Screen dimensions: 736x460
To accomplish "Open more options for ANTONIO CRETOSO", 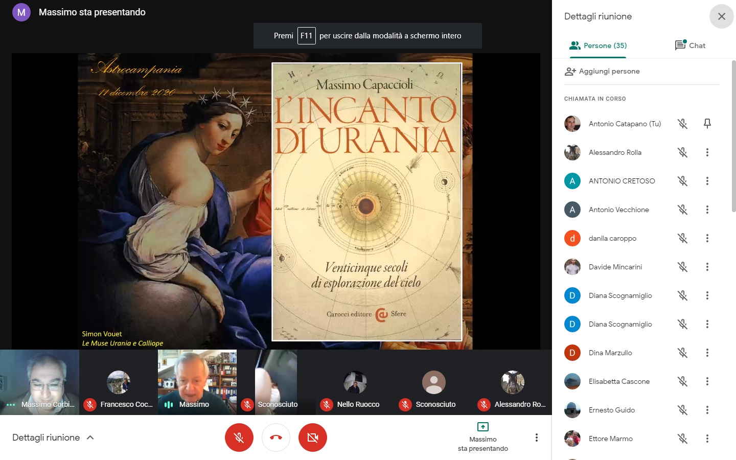I will tap(707, 181).
